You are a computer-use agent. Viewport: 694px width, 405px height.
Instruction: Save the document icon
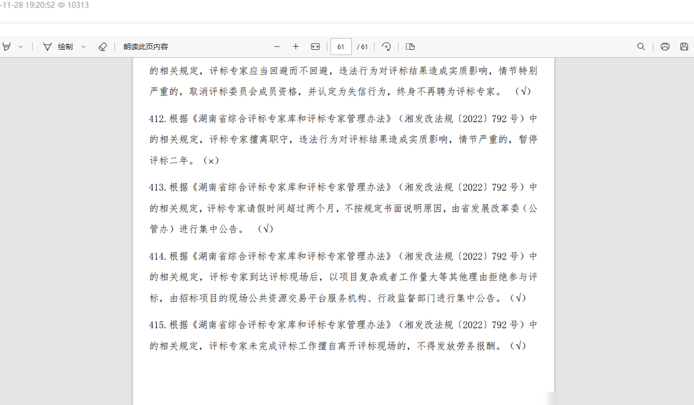684,47
